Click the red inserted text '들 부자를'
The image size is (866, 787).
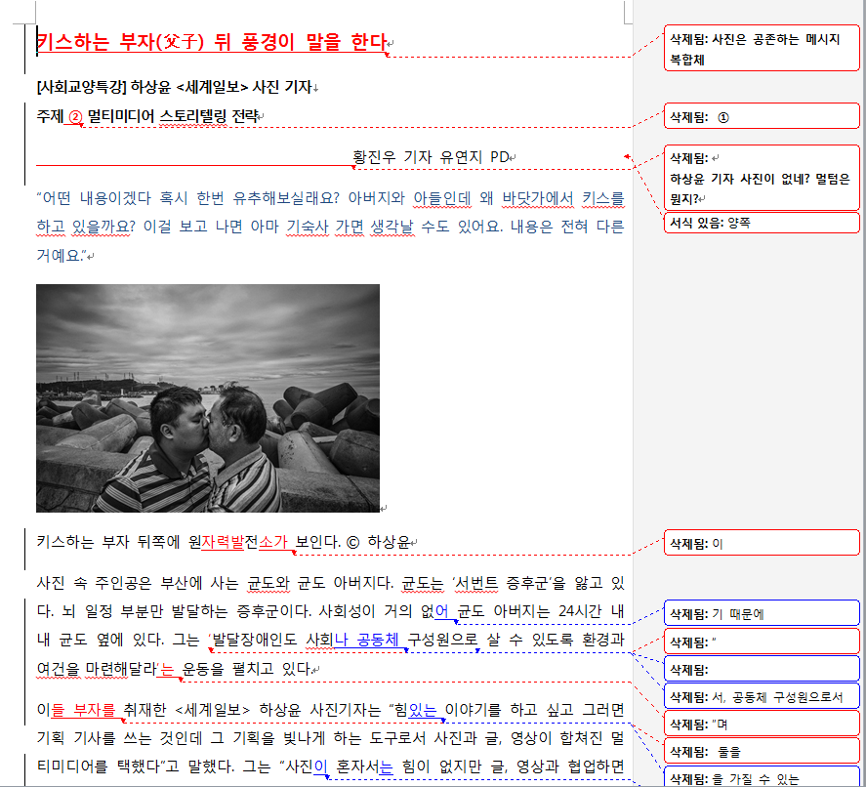pos(83,710)
